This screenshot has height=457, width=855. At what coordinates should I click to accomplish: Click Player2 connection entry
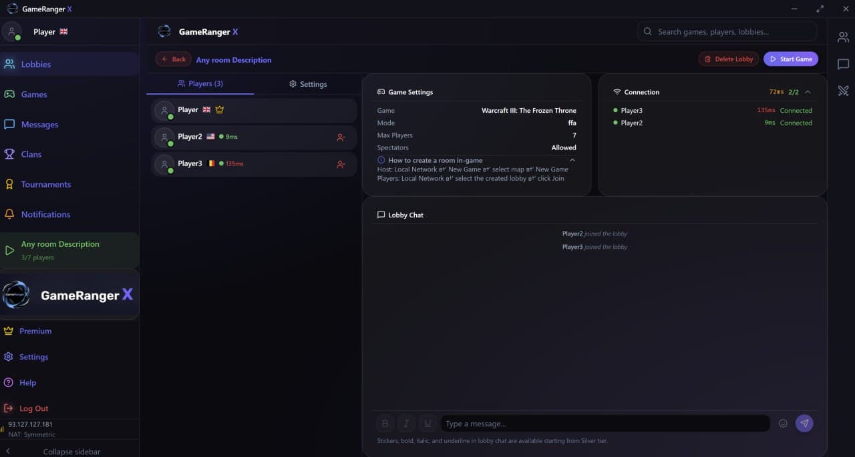click(x=713, y=123)
